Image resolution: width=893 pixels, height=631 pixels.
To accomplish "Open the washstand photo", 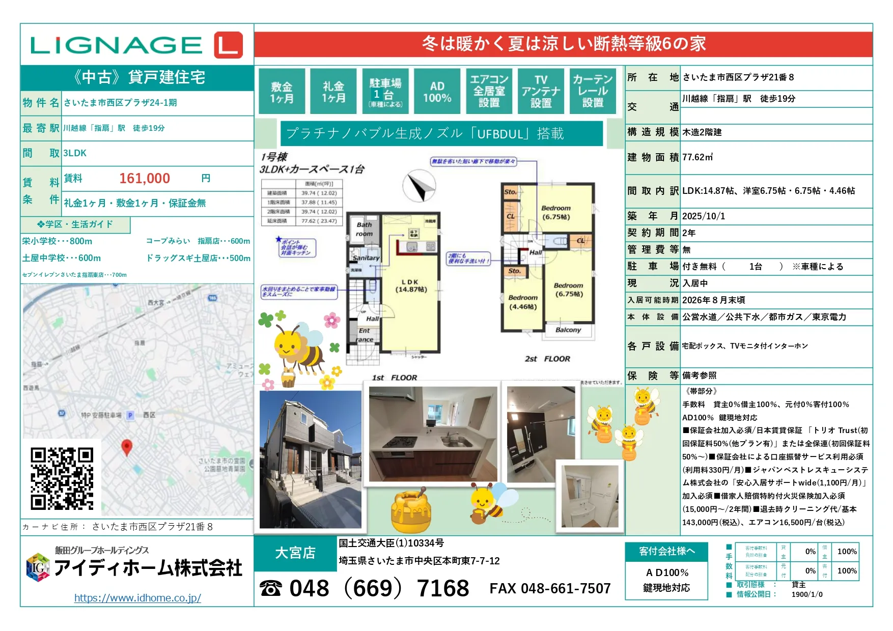I will (590, 496).
